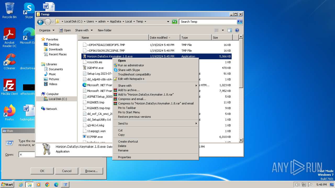335x188 pixels.
Task: Click Properties in the context menu
Action: (156, 157)
